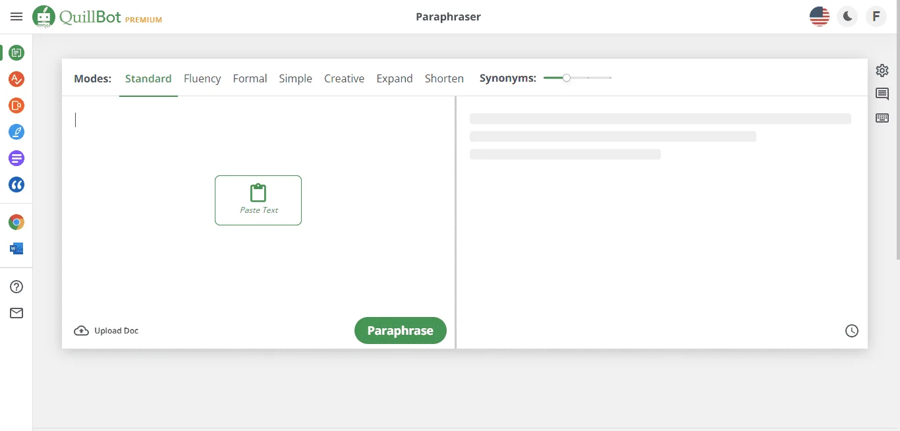Viewport: 900px width, 431px height.
Task: Open the Word add-in icon
Action: [x=16, y=248]
